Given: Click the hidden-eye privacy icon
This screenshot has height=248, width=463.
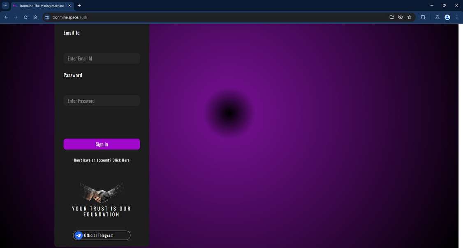Looking at the screenshot, I should pyautogui.click(x=400, y=17).
